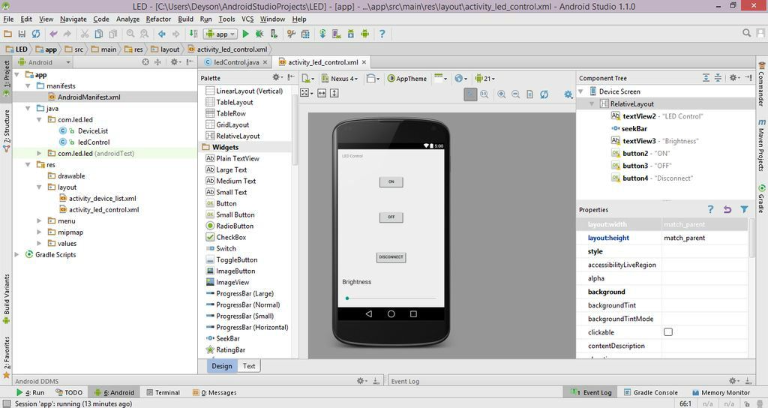Click the Find magnifier icon

(x=130, y=34)
